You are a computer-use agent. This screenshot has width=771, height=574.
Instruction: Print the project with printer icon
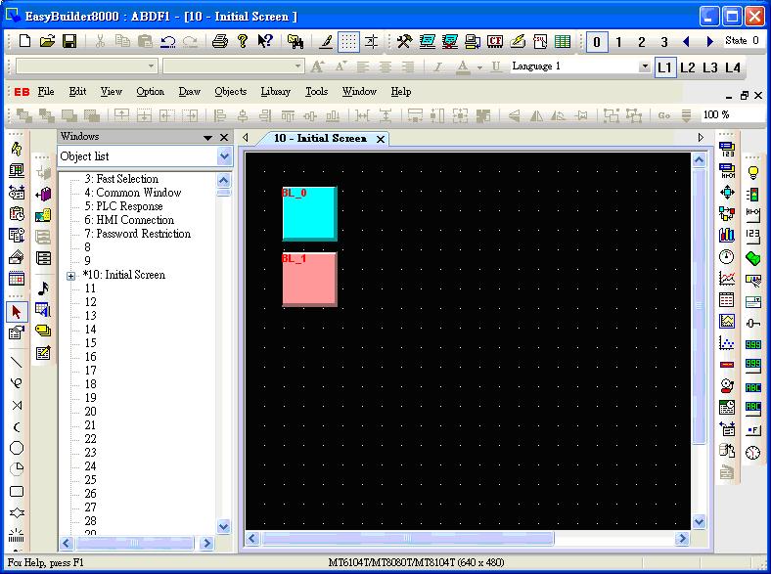220,41
